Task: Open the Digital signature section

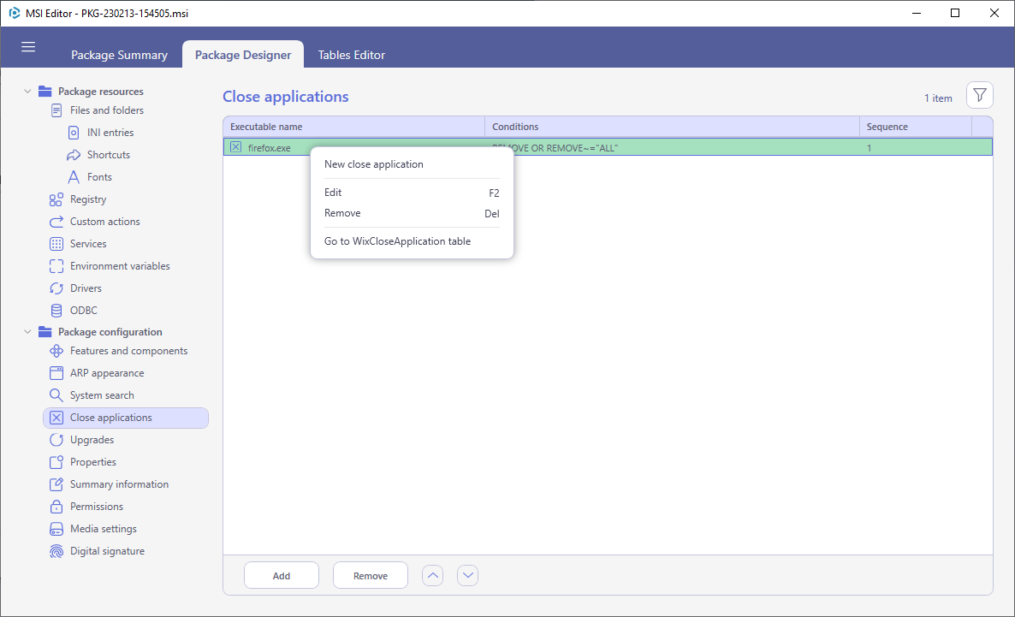Action: [x=108, y=551]
